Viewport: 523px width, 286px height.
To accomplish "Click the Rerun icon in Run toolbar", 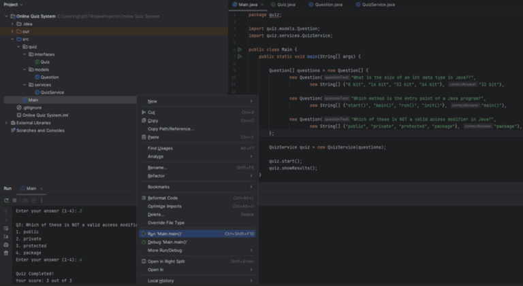I will pyautogui.click(x=6, y=200).
